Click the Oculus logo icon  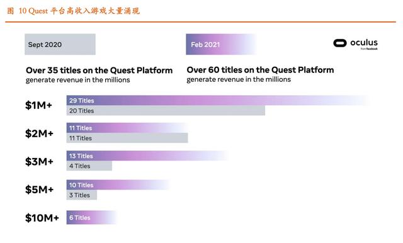coord(340,43)
